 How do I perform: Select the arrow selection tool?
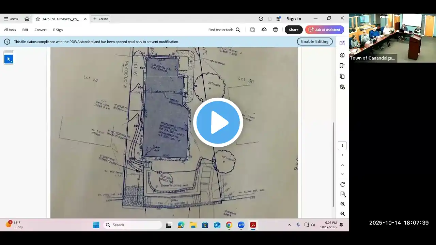9,59
